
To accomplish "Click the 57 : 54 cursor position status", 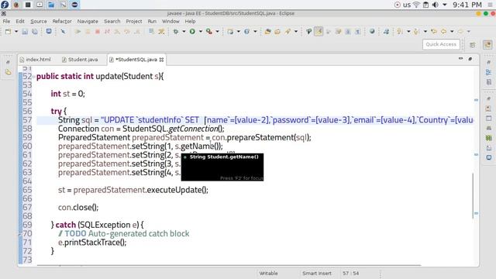I will [x=350, y=274].
